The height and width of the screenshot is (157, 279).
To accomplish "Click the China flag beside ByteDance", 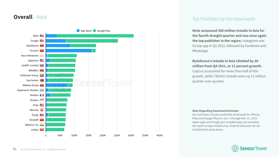I will pyautogui.click(x=42, y=46).
